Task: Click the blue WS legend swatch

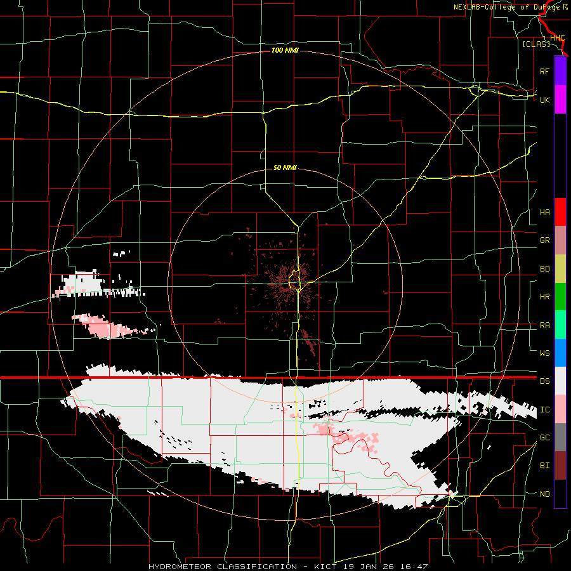Action: click(x=560, y=353)
